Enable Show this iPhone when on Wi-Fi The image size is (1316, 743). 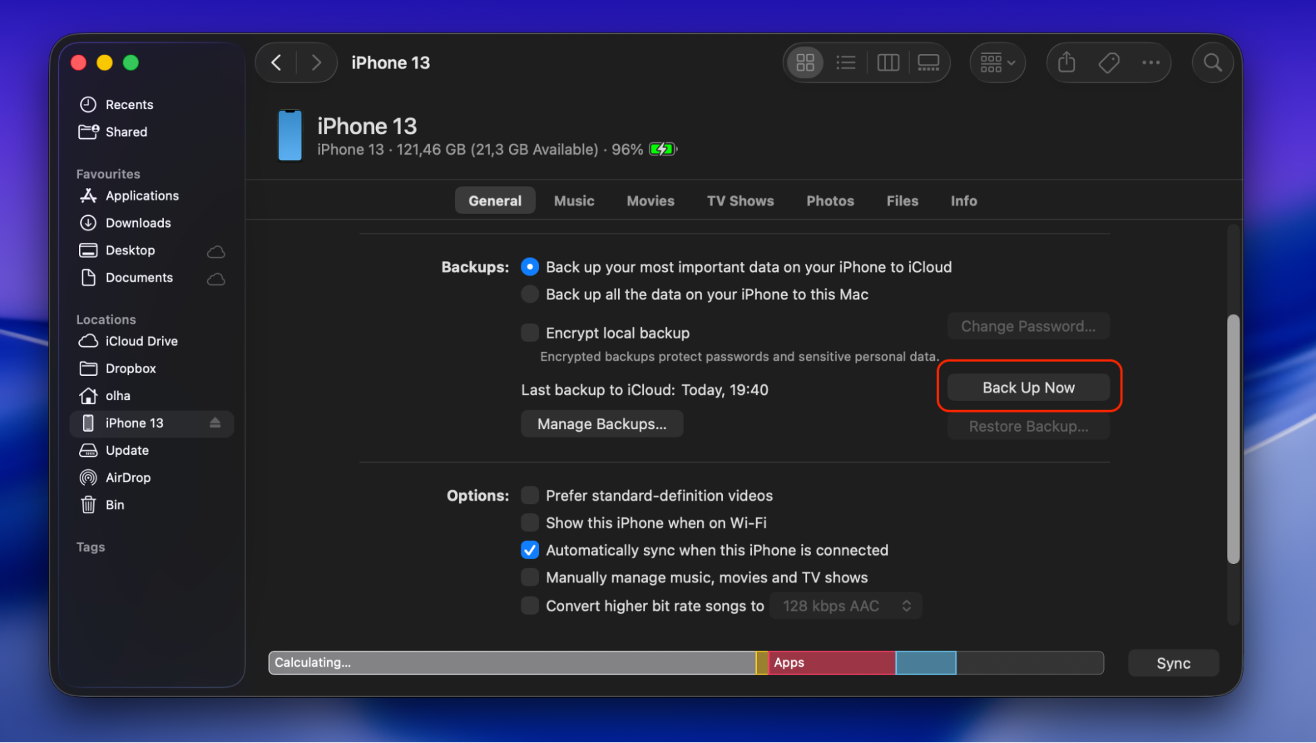(529, 523)
